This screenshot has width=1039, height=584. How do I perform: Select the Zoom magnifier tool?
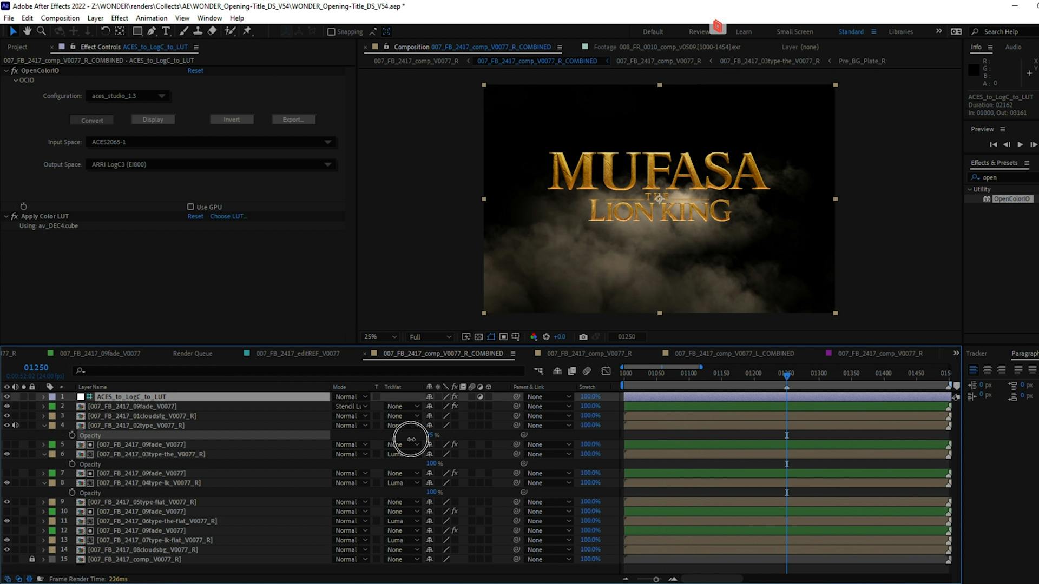coord(41,31)
